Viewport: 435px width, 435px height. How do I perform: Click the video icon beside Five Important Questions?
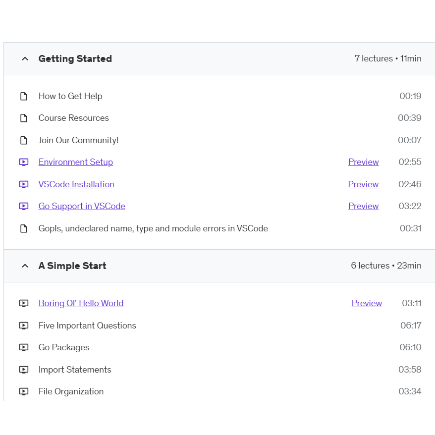point(24,326)
